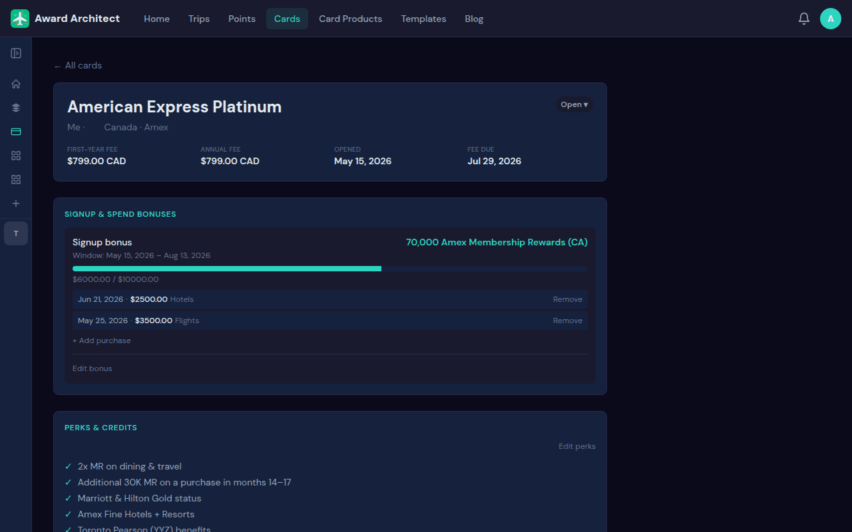Click the Opened May 15, 2026 value
Screen dimensions: 852x532
click(x=363, y=161)
